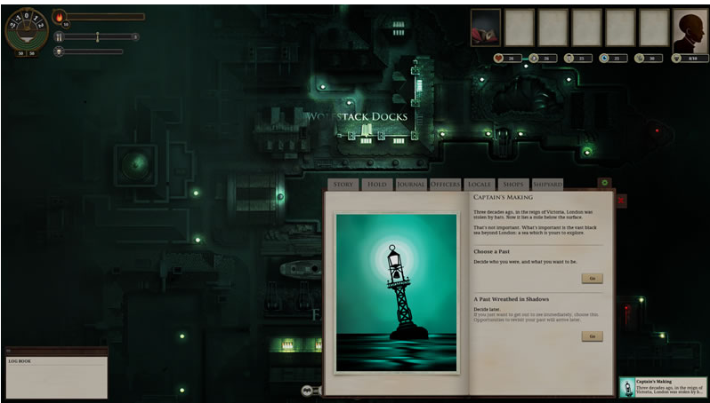Go to the Locale tab
The height and width of the screenshot is (403, 710).
pos(479,185)
